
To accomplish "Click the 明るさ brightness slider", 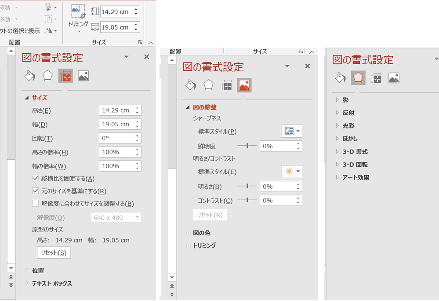I will pos(247,187).
